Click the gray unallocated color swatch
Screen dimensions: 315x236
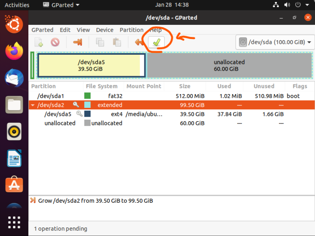(88, 123)
